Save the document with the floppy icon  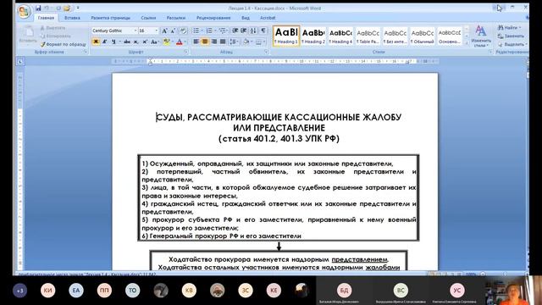(x=38, y=8)
